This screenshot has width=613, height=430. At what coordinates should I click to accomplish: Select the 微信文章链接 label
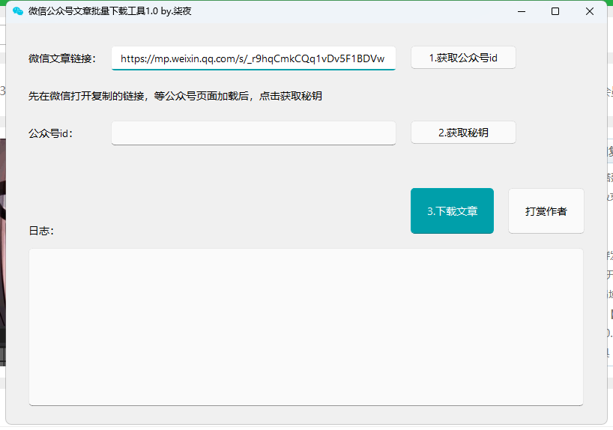[x=62, y=58]
